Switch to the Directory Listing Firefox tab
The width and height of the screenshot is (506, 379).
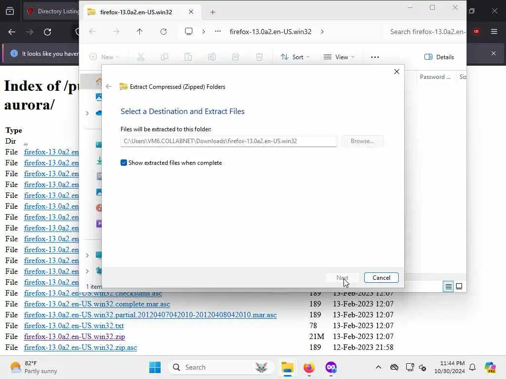(x=51, y=11)
